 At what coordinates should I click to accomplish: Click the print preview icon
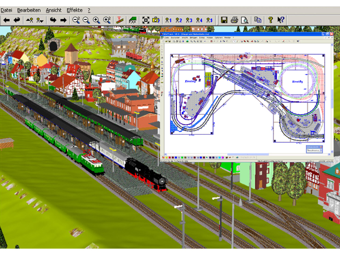pyautogui.click(x=244, y=20)
